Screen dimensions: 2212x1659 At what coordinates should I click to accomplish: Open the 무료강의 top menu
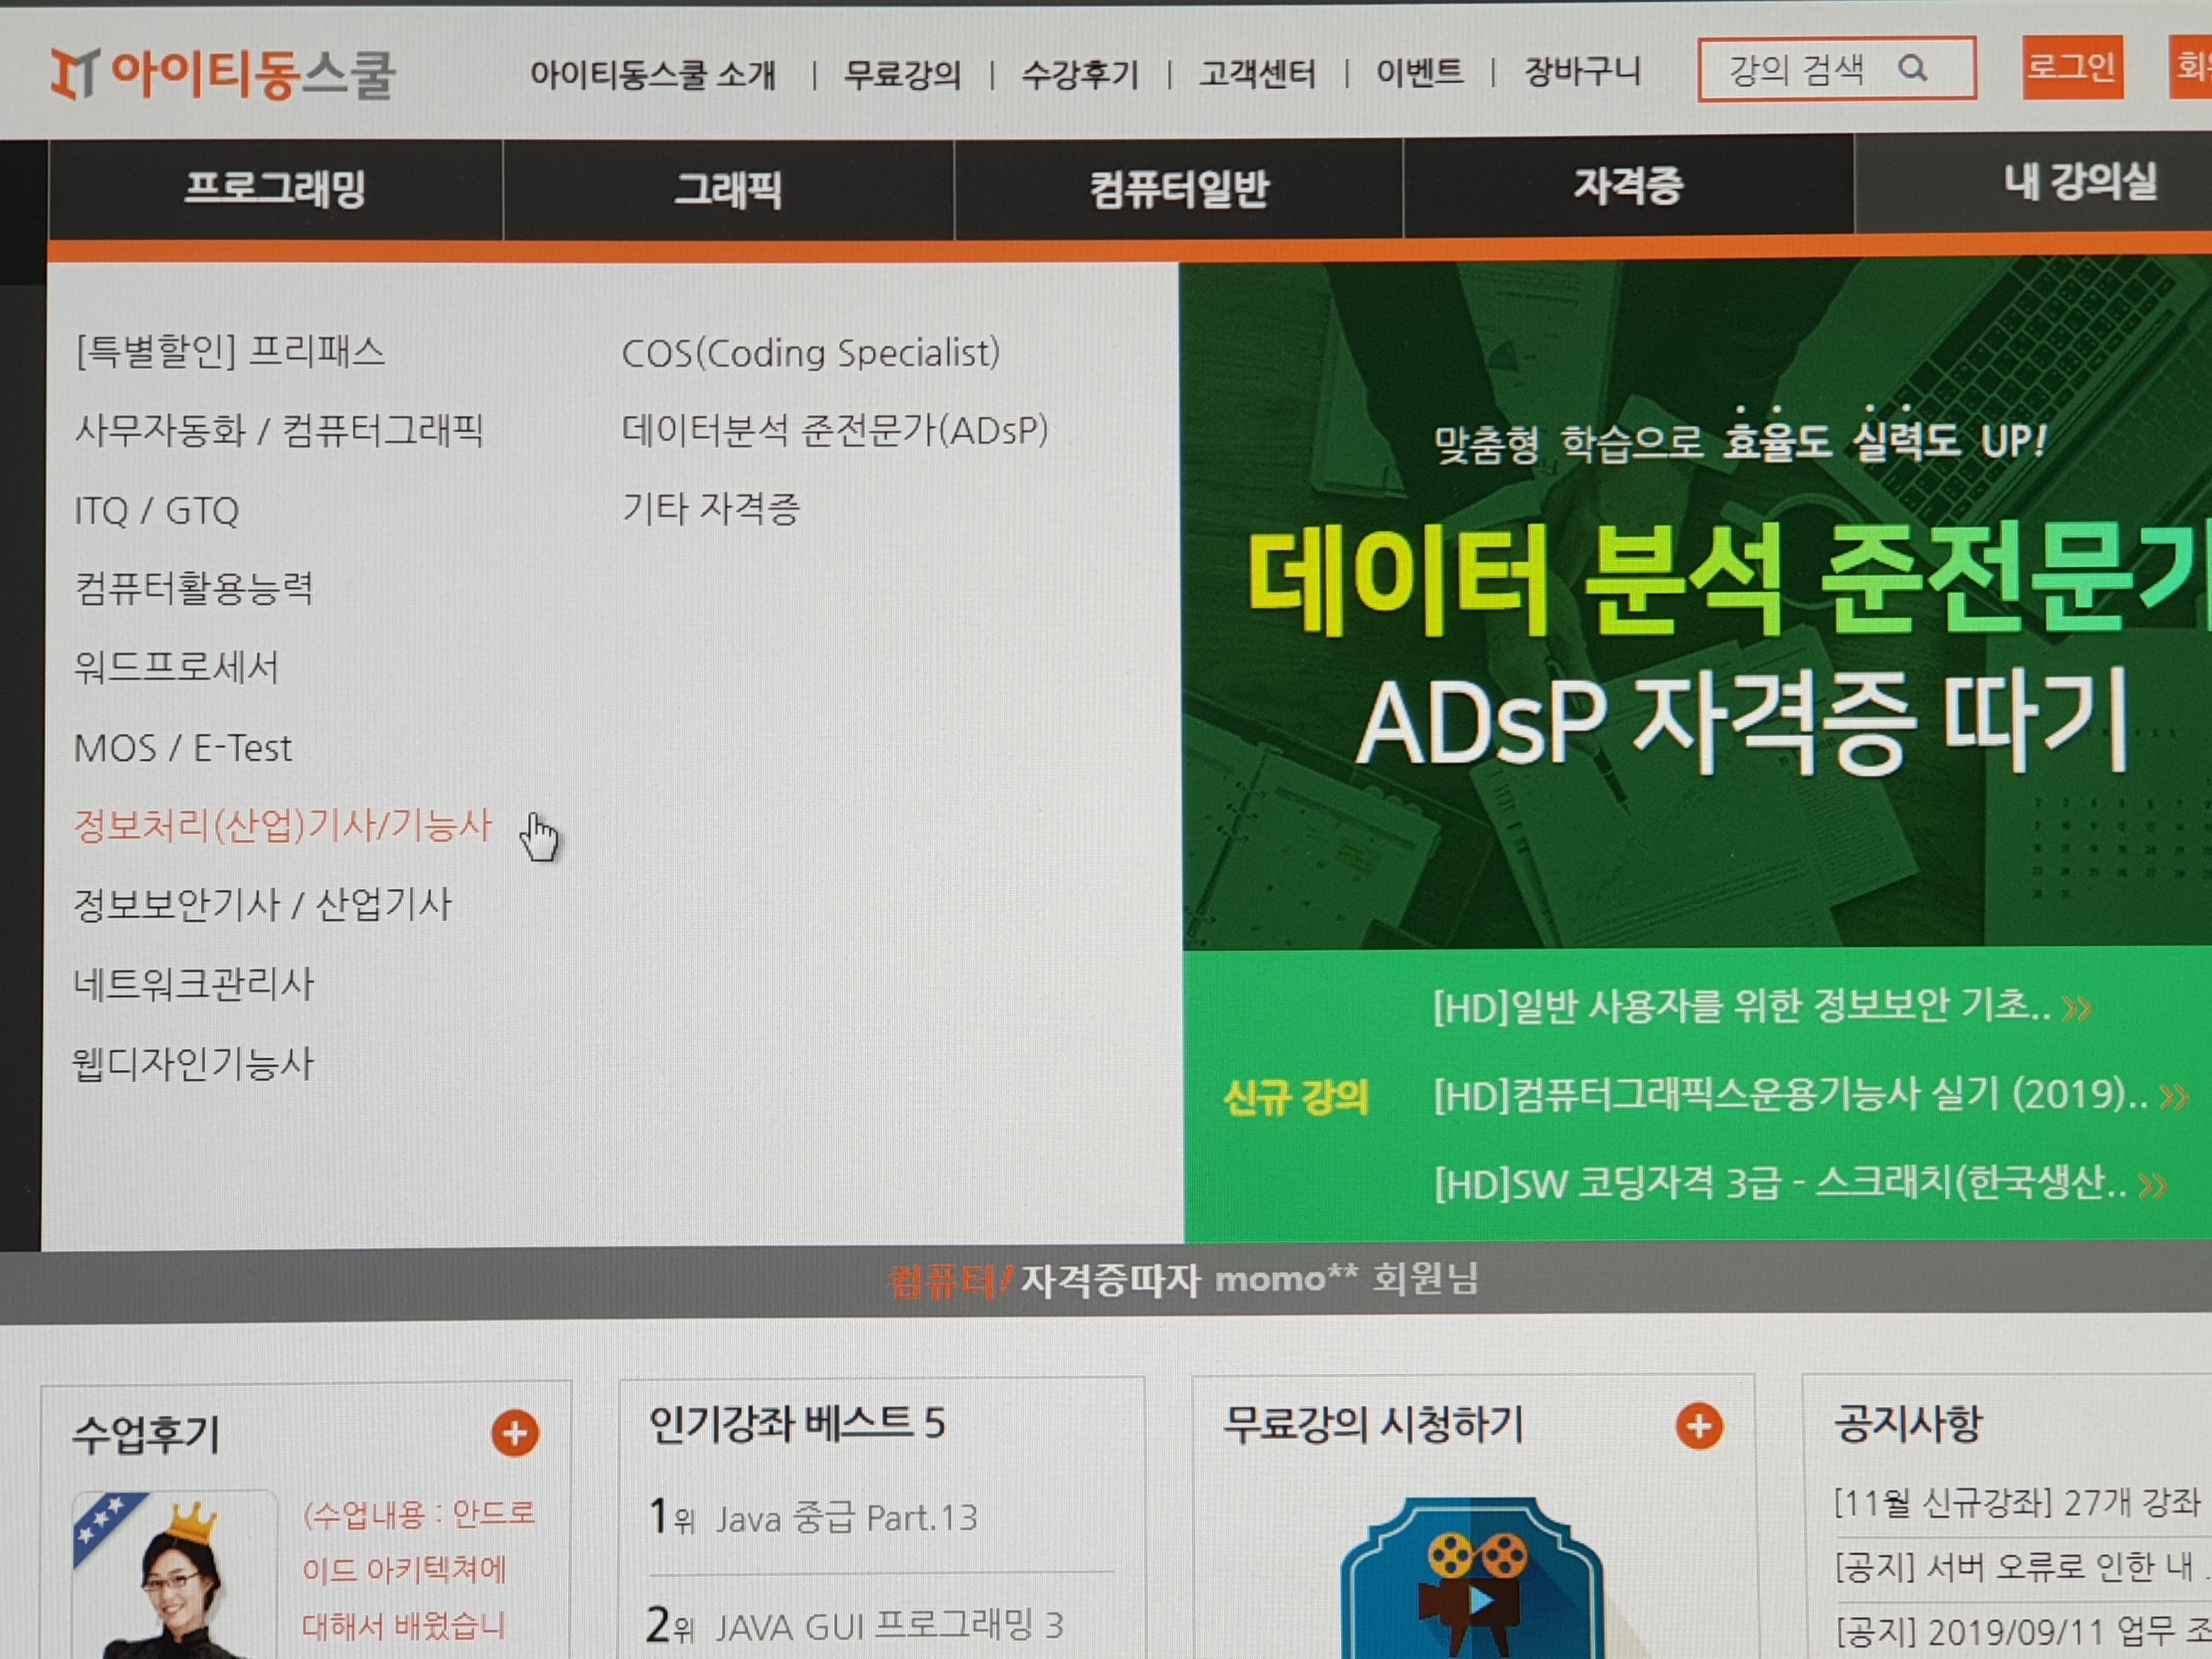[902, 74]
